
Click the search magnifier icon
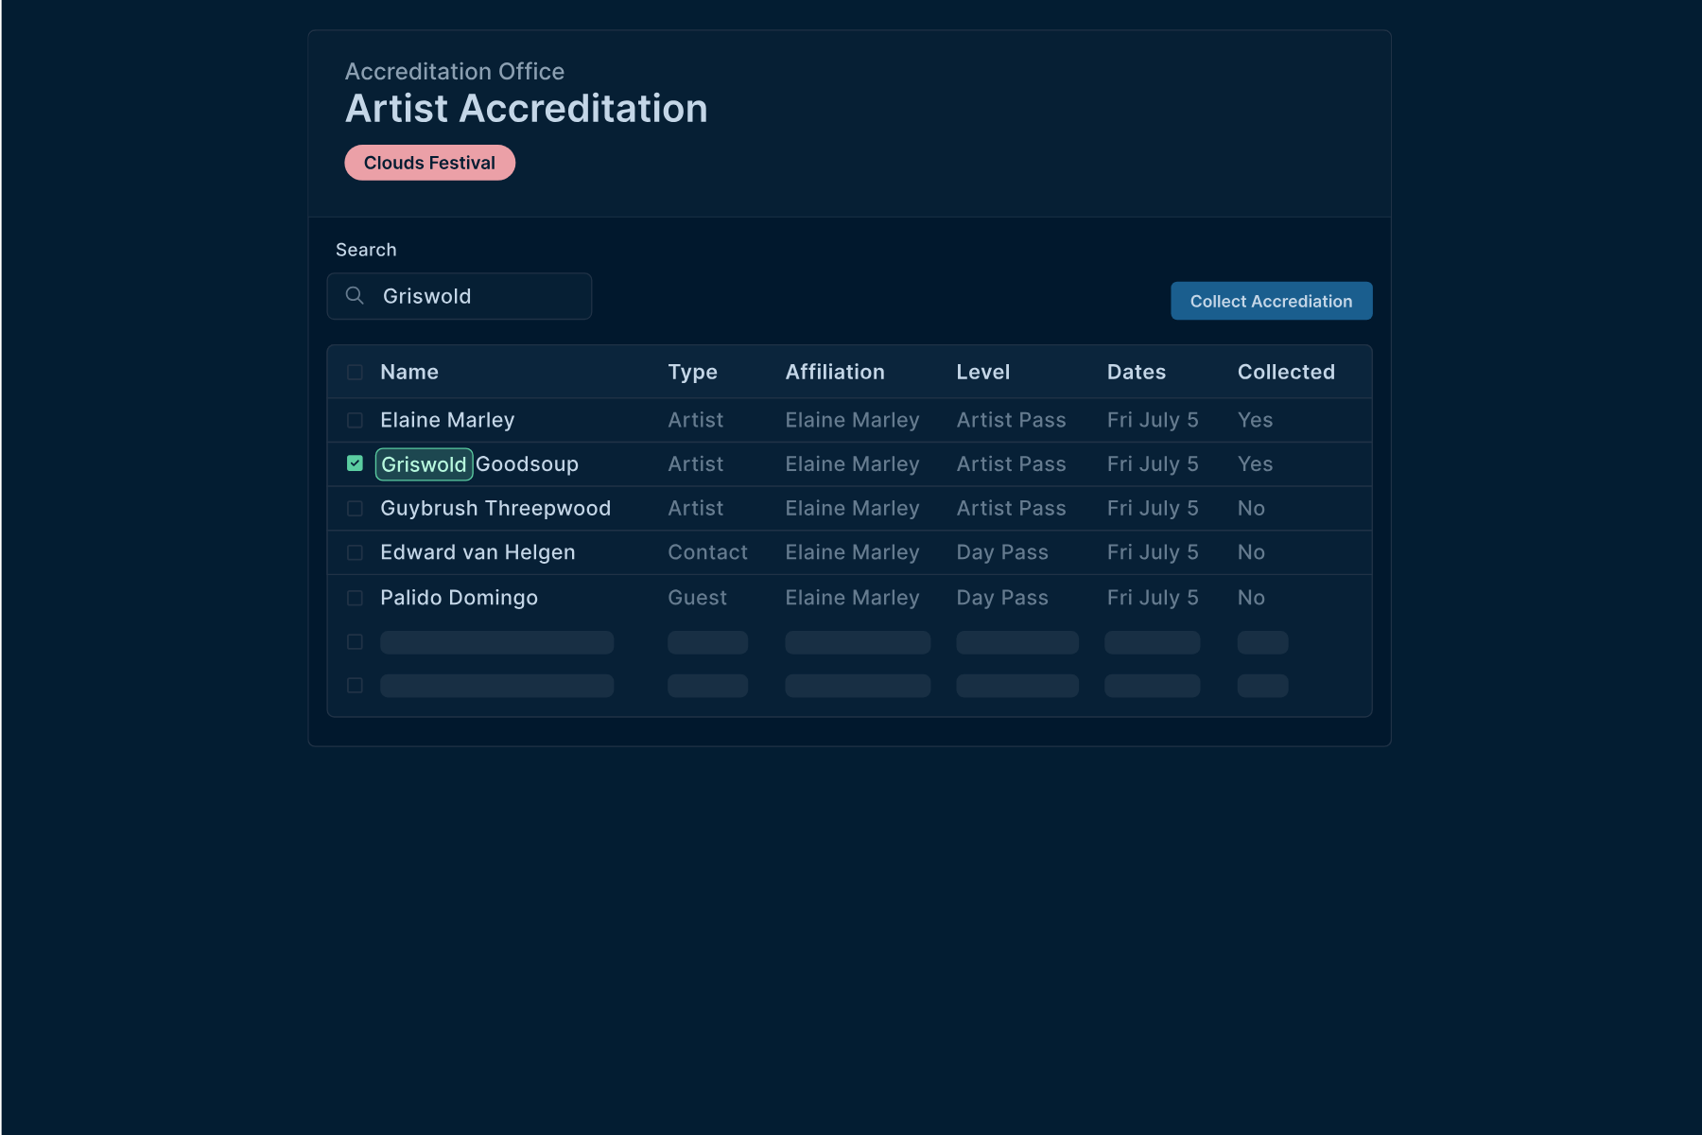pyautogui.click(x=355, y=296)
